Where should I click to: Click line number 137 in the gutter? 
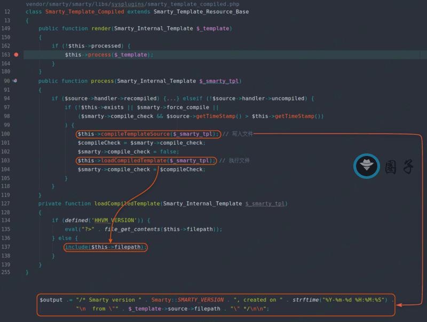[6, 247]
